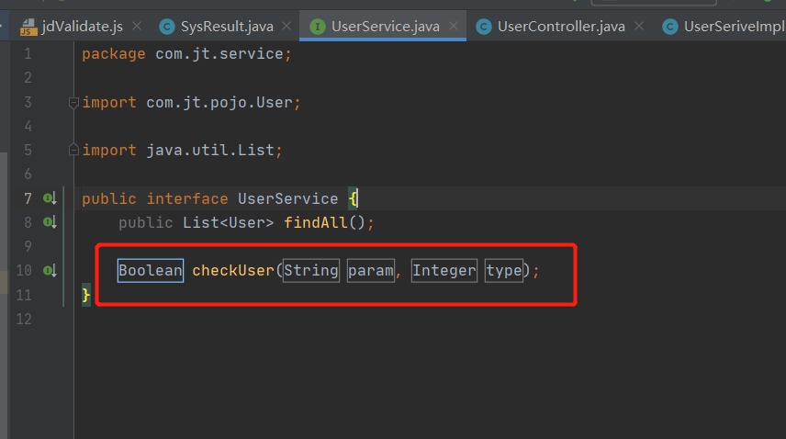Place cursor in com.jt.service
The image size is (786, 439).
click(219, 53)
